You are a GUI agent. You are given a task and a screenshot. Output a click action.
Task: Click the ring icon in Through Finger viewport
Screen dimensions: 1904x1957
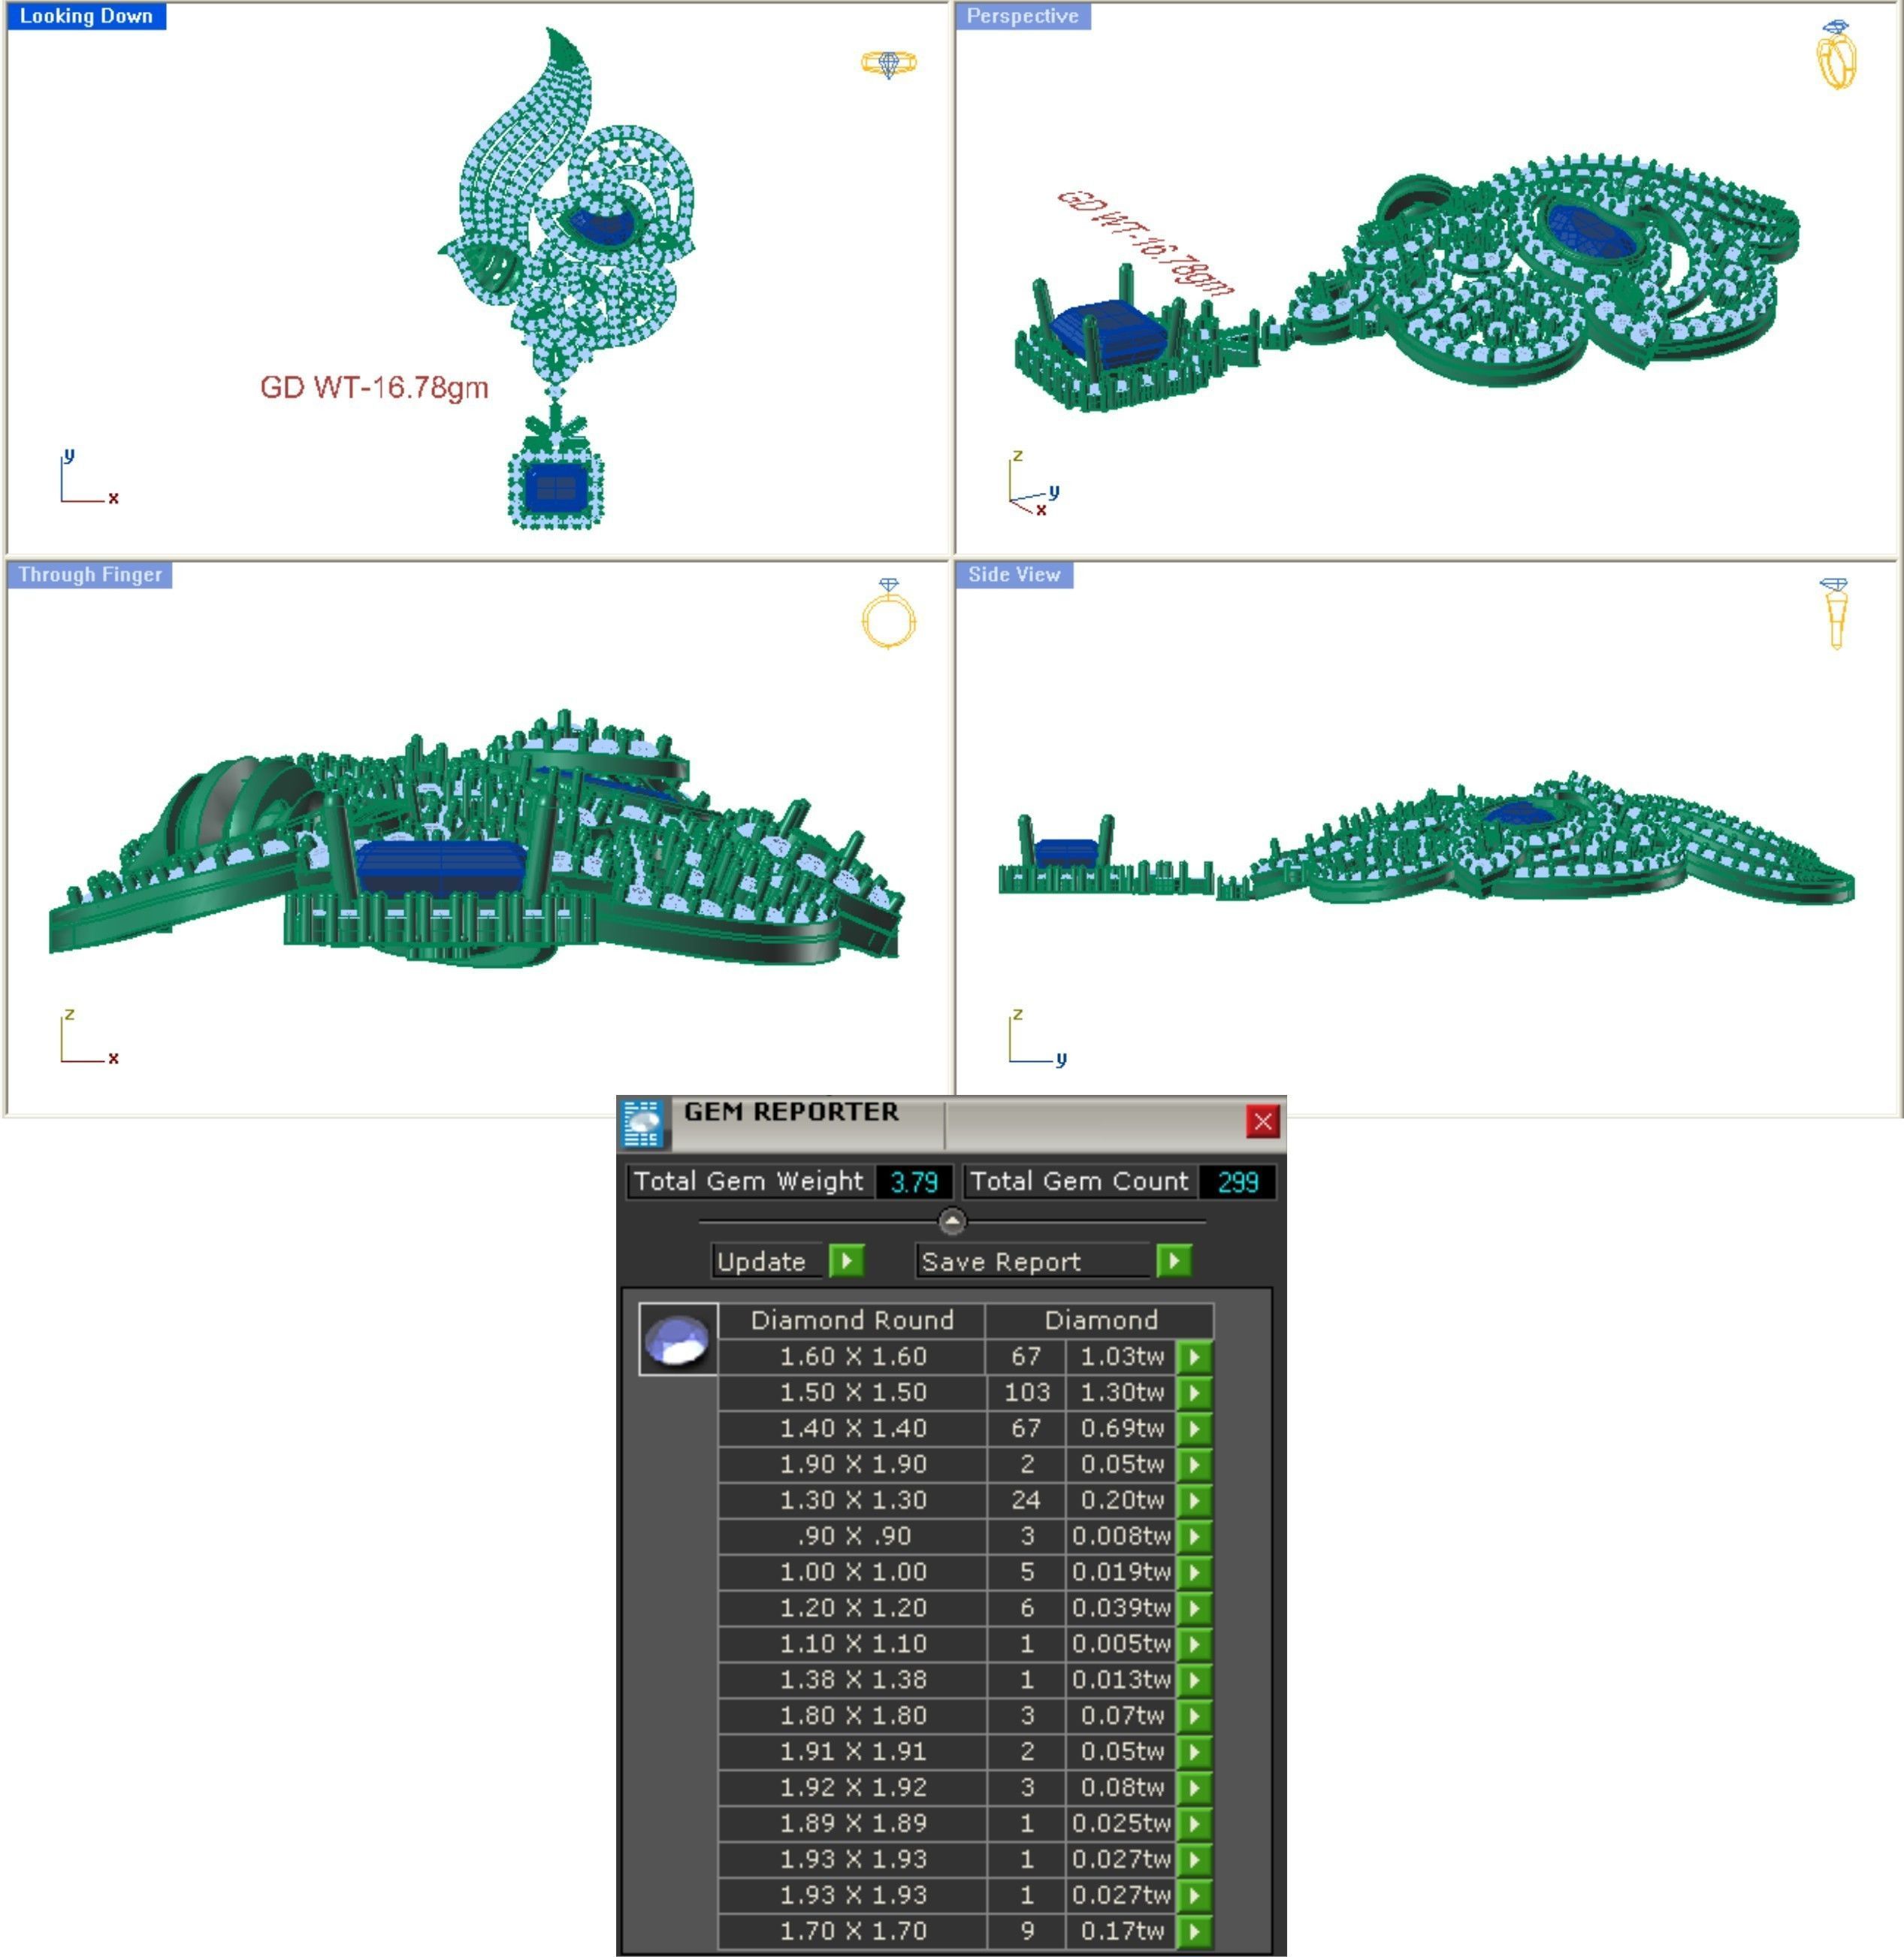pos(888,615)
